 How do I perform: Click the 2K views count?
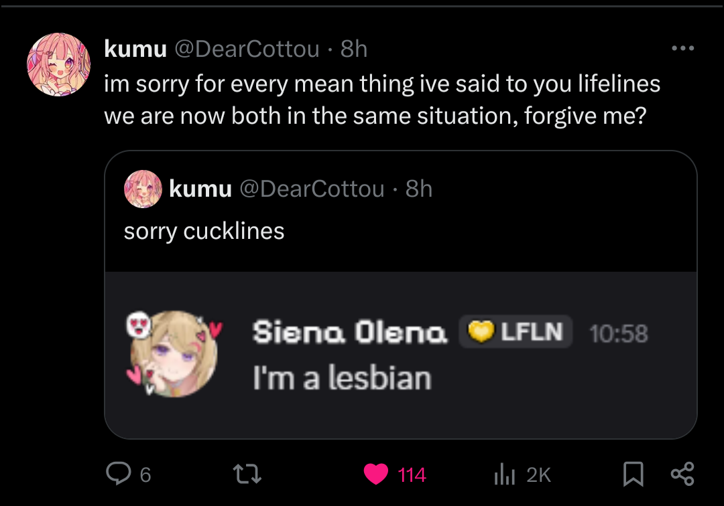point(539,475)
